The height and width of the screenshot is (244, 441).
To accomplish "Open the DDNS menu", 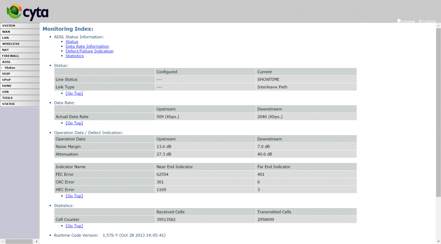I will [x=20, y=86].
